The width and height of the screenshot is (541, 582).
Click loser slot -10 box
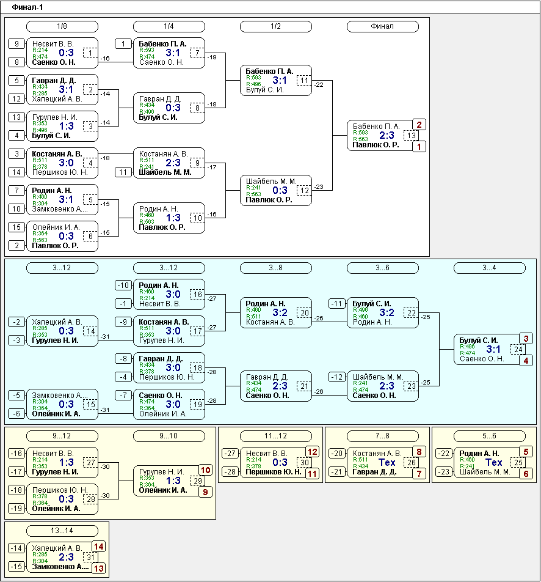[x=123, y=285]
